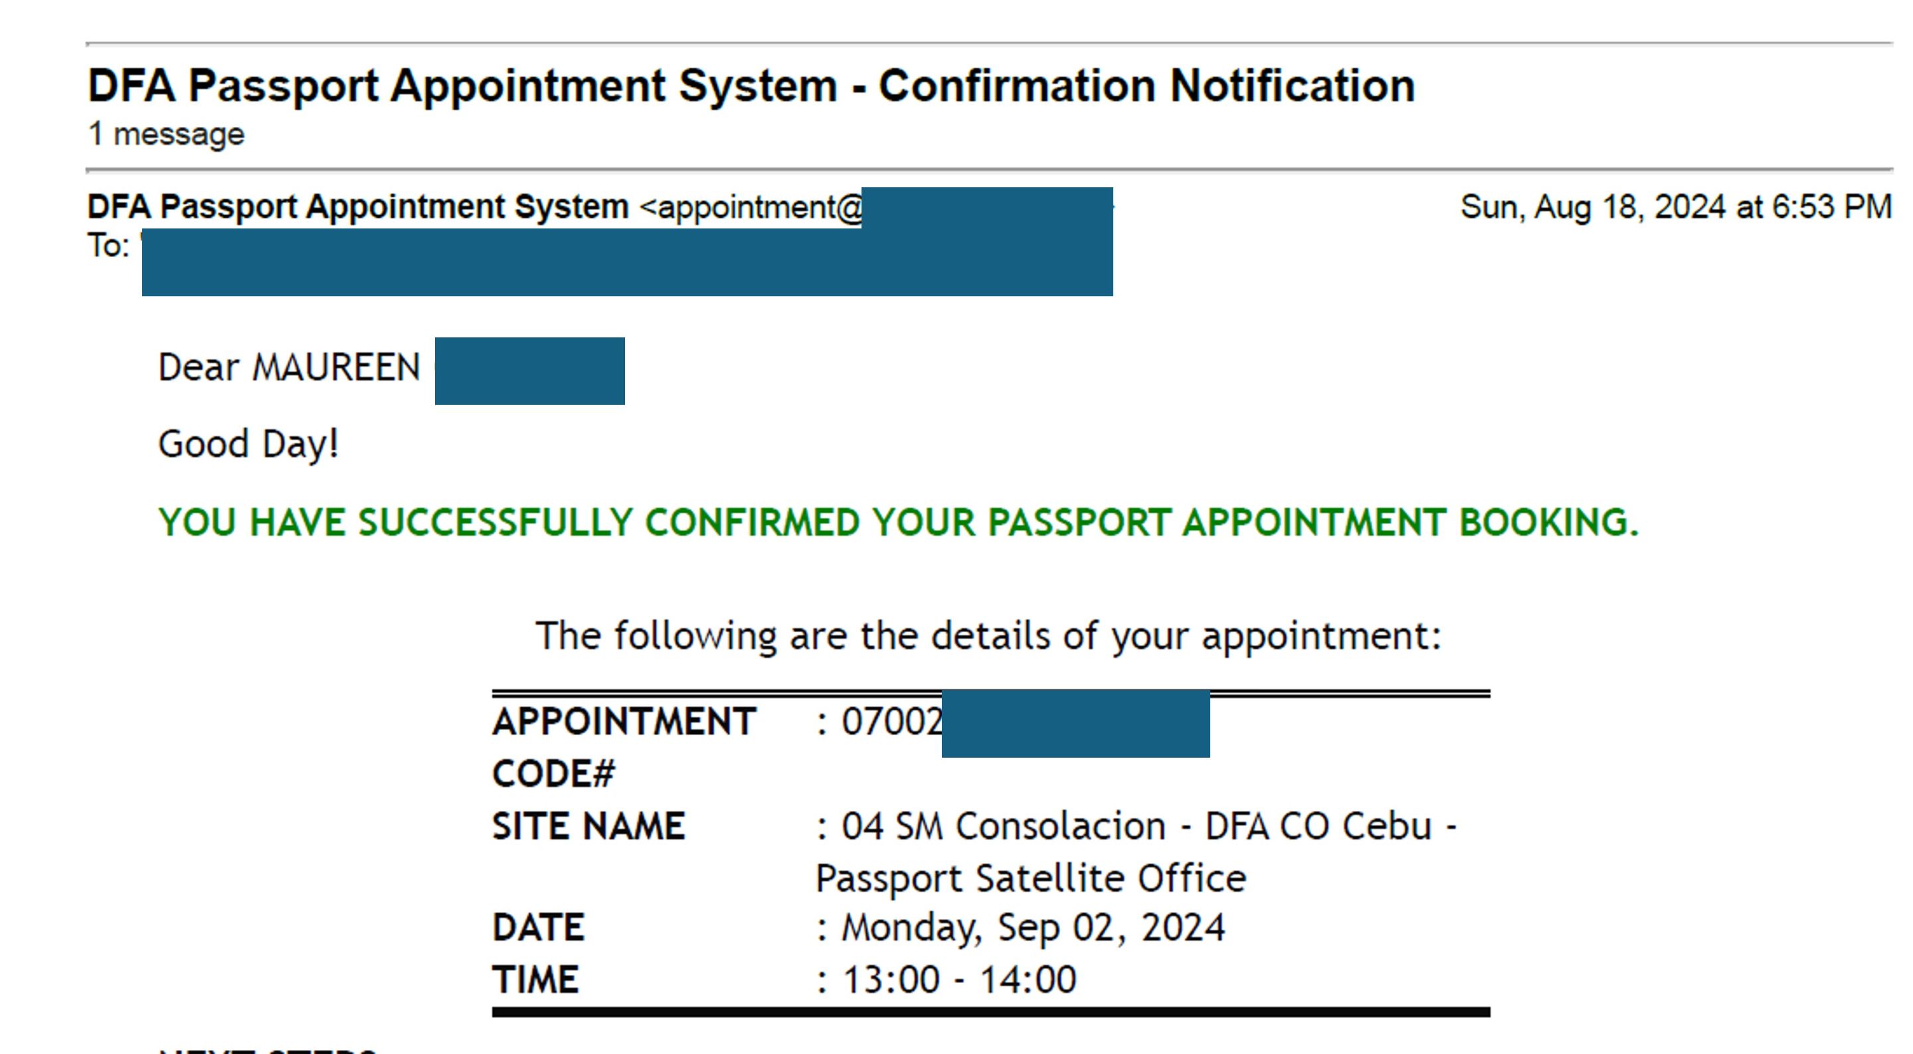
Task: Click the APPOINTMENT label in details table
Action: 624,721
